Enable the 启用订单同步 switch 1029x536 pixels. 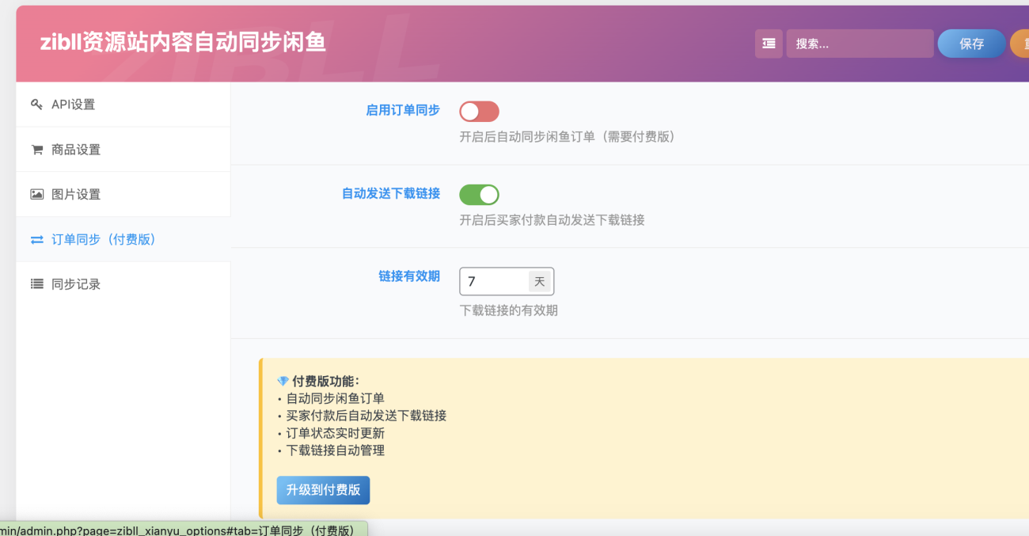[479, 112]
